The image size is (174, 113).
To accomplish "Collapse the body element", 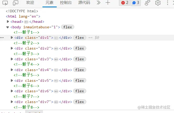I will coord(8,27).
